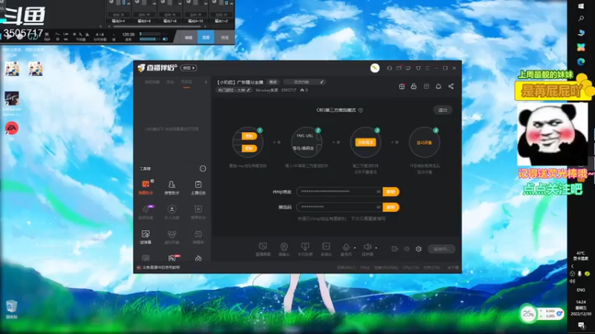
Task: Open the hamburger menu in companion title bar
Action: click(427, 68)
